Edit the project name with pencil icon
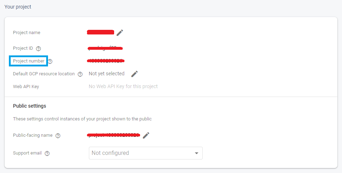 (120, 33)
